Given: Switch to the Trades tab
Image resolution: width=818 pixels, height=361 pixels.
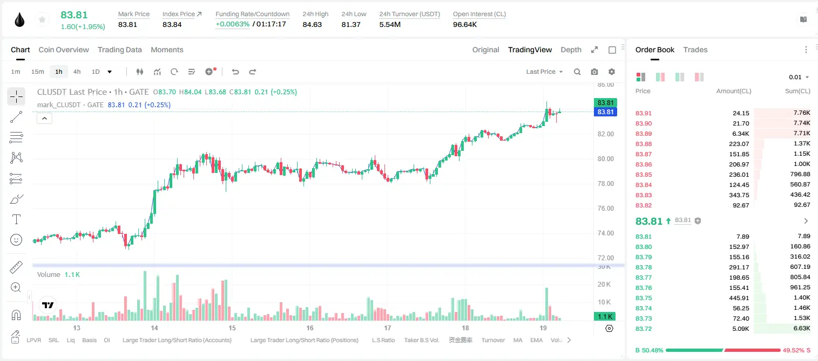Looking at the screenshot, I should point(695,50).
